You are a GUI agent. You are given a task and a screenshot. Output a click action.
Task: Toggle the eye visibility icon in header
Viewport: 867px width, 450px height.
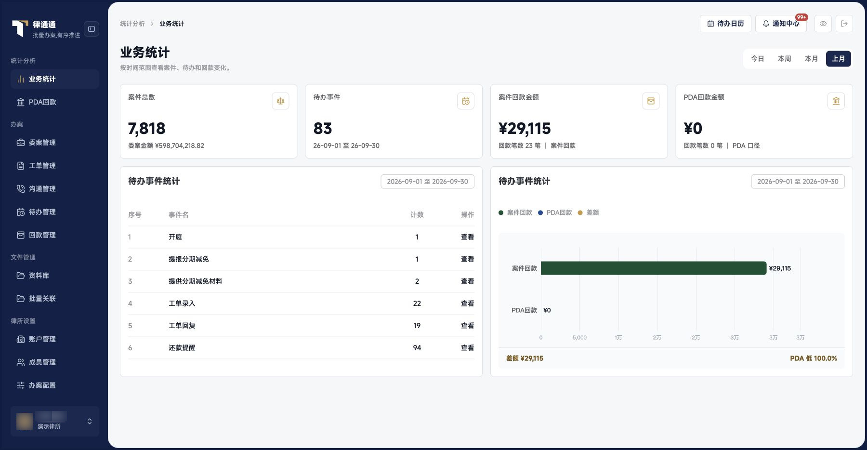823,24
